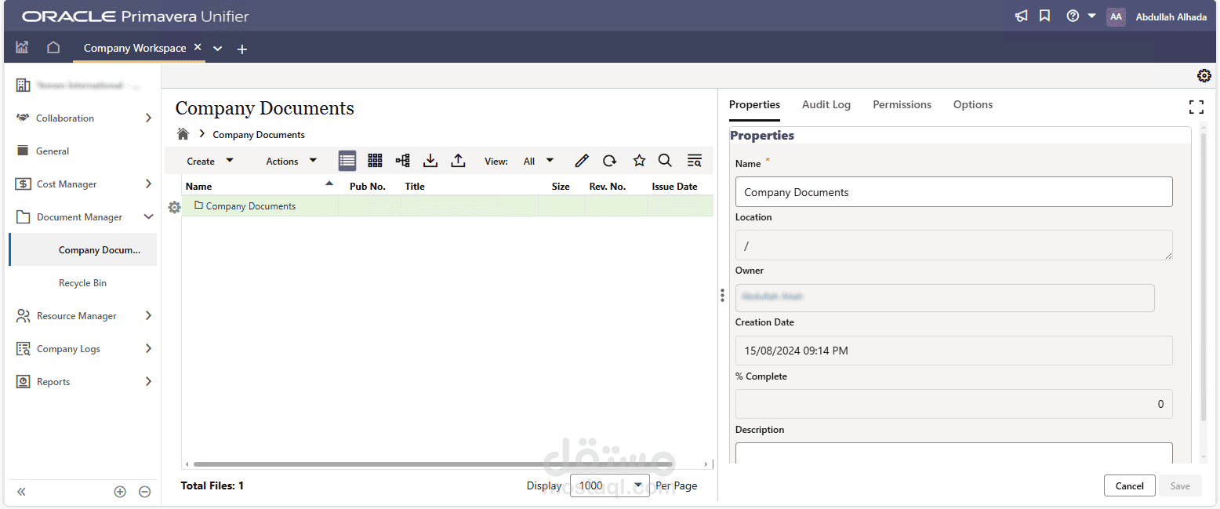Click the star favorites icon
Image resolution: width=1220 pixels, height=509 pixels.
(x=639, y=161)
